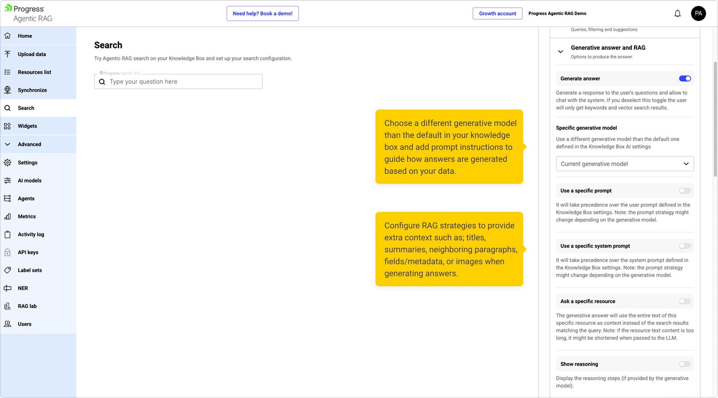The height and width of the screenshot is (398, 718).
Task: Click the Widgets grid icon
Action: coord(7,126)
